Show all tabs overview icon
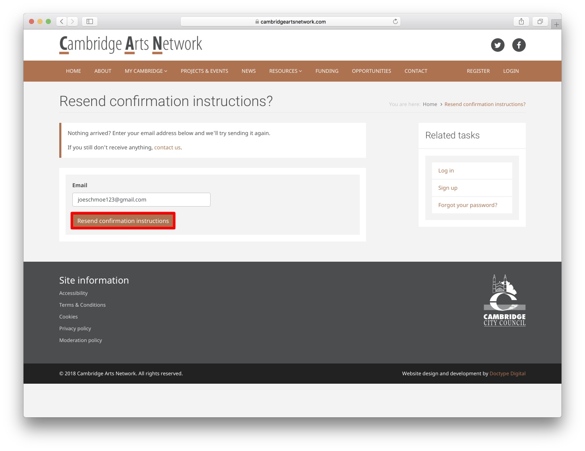 click(540, 21)
